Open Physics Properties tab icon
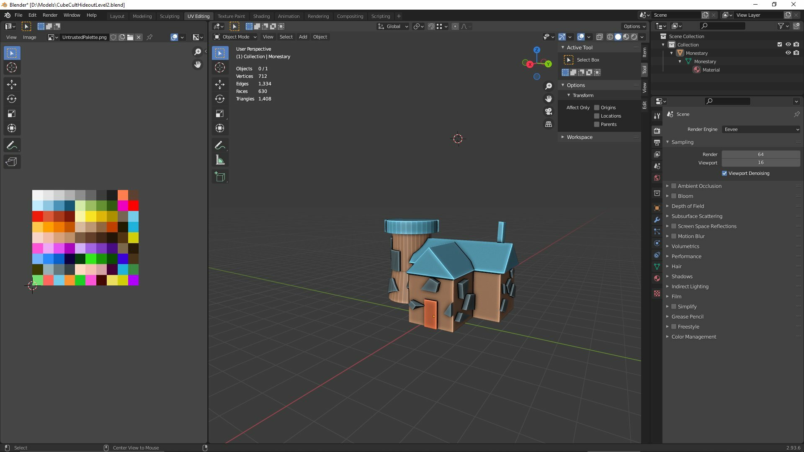The width and height of the screenshot is (804, 452). pos(657,243)
